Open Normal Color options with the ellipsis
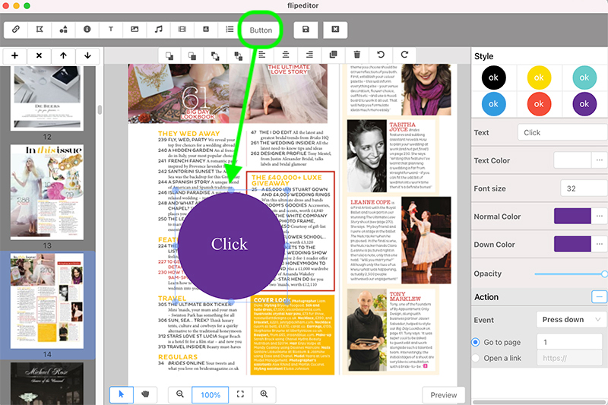The width and height of the screenshot is (608, 405). [x=599, y=216]
